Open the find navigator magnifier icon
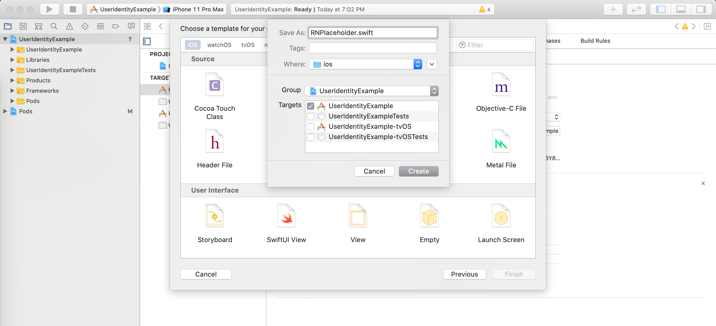Viewport: 716px width, 326px height. coord(54,26)
